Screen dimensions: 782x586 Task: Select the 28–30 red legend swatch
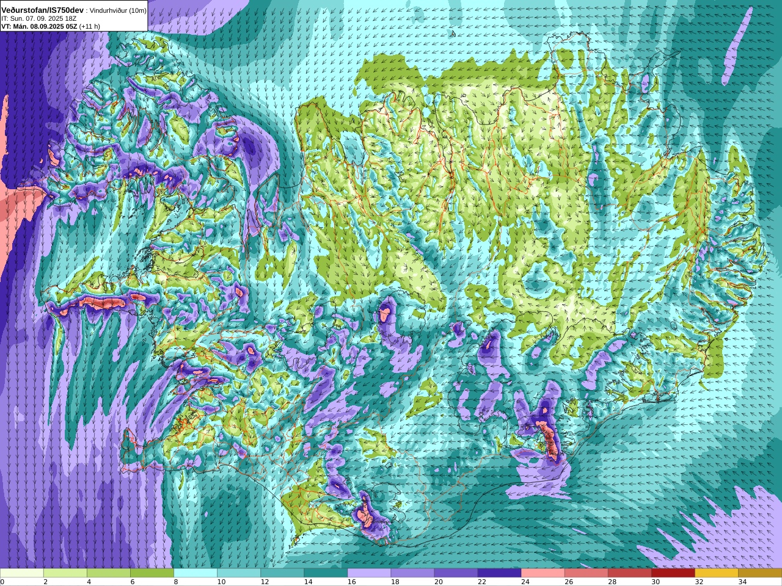click(629, 573)
